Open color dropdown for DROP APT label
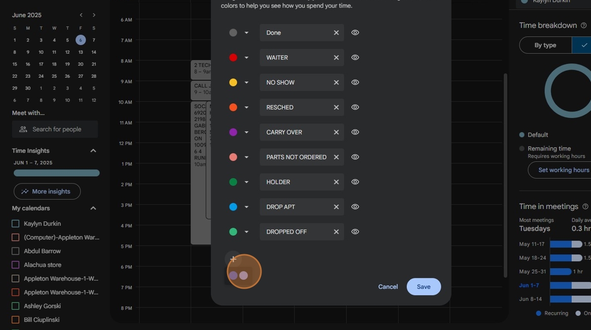This screenshot has height=330, width=591. [246, 207]
